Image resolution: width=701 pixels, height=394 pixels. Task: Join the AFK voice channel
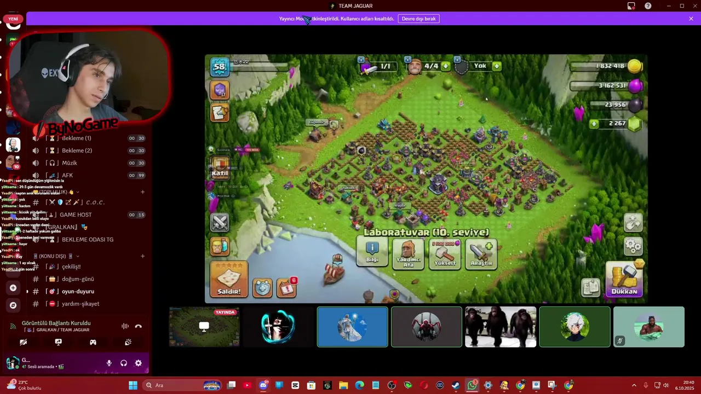pos(89,175)
